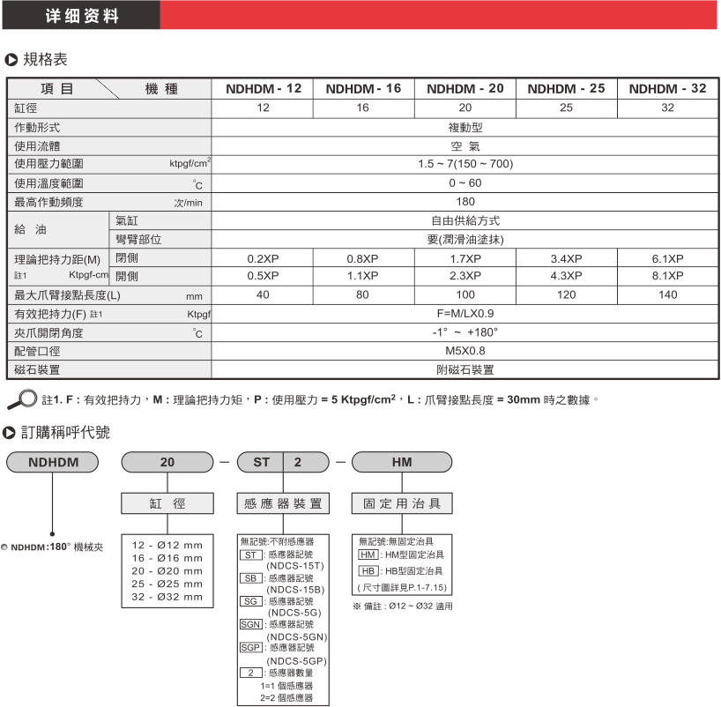721x707 pixels.
Task: Click the boxed ST sensor code
Action: [x=252, y=554]
